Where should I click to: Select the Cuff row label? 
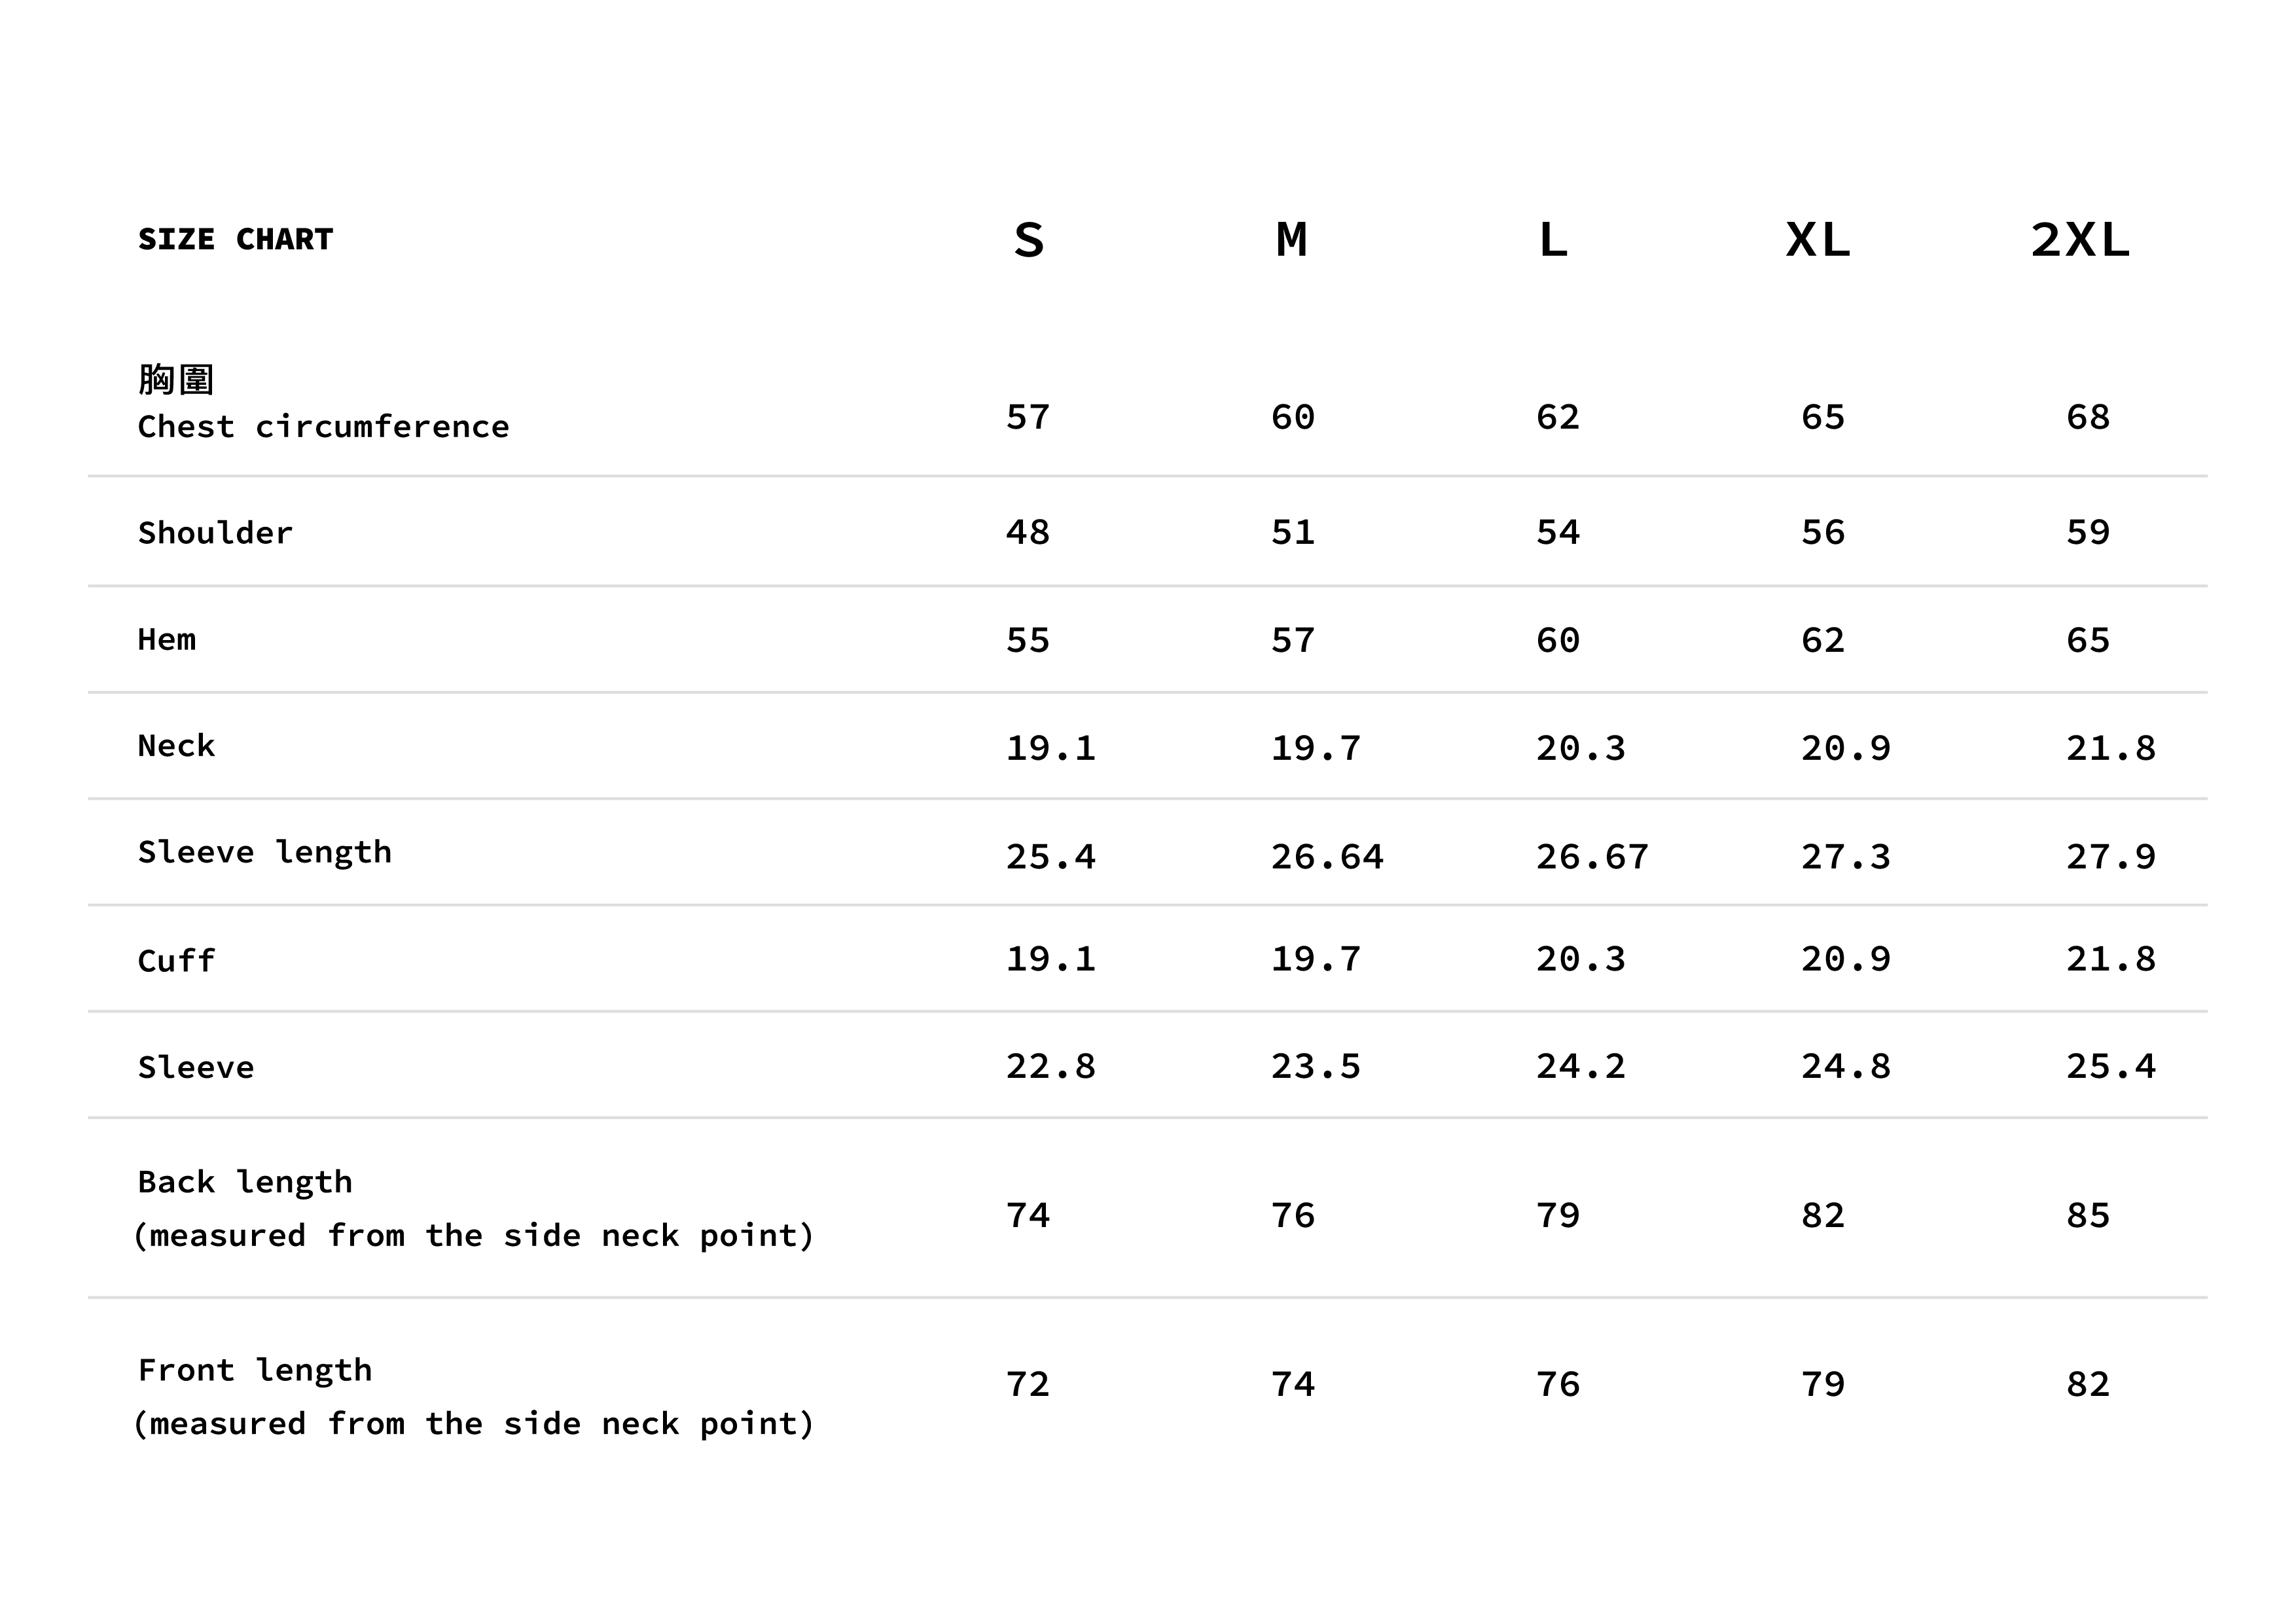[176, 961]
